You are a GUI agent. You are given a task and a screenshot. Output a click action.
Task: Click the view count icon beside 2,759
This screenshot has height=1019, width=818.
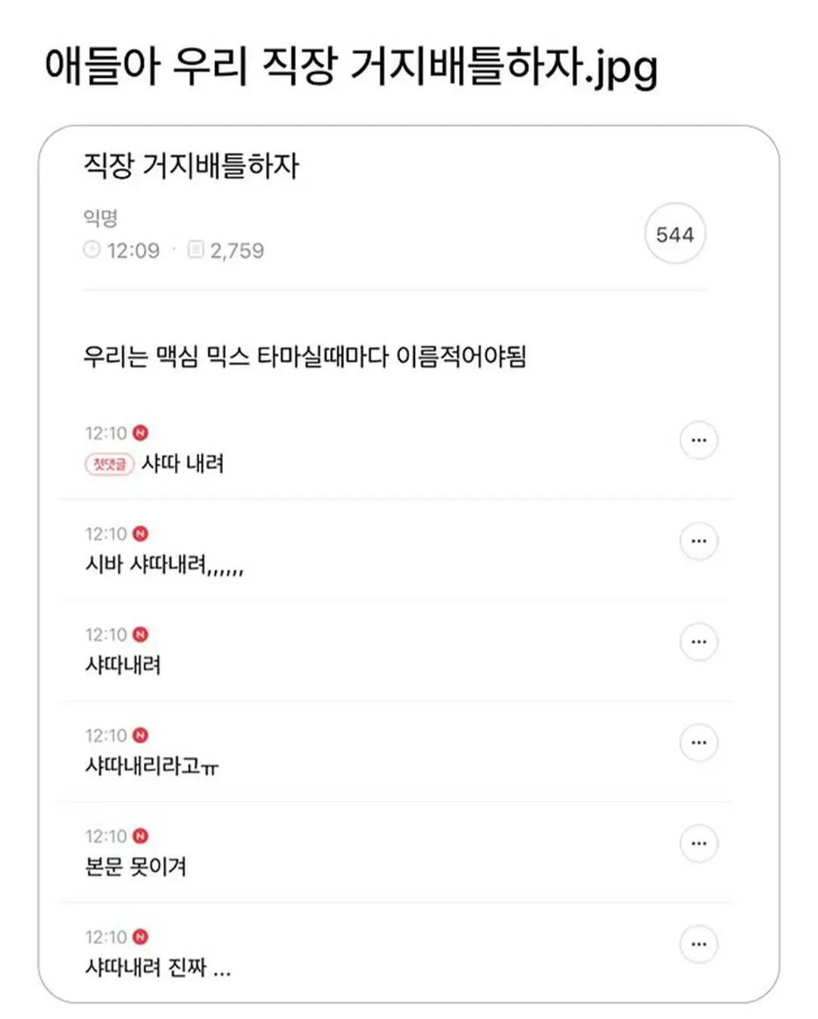pos(195,250)
